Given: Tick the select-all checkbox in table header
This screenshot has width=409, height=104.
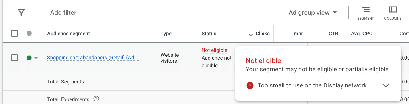Looking at the screenshot, I should click(x=15, y=33).
